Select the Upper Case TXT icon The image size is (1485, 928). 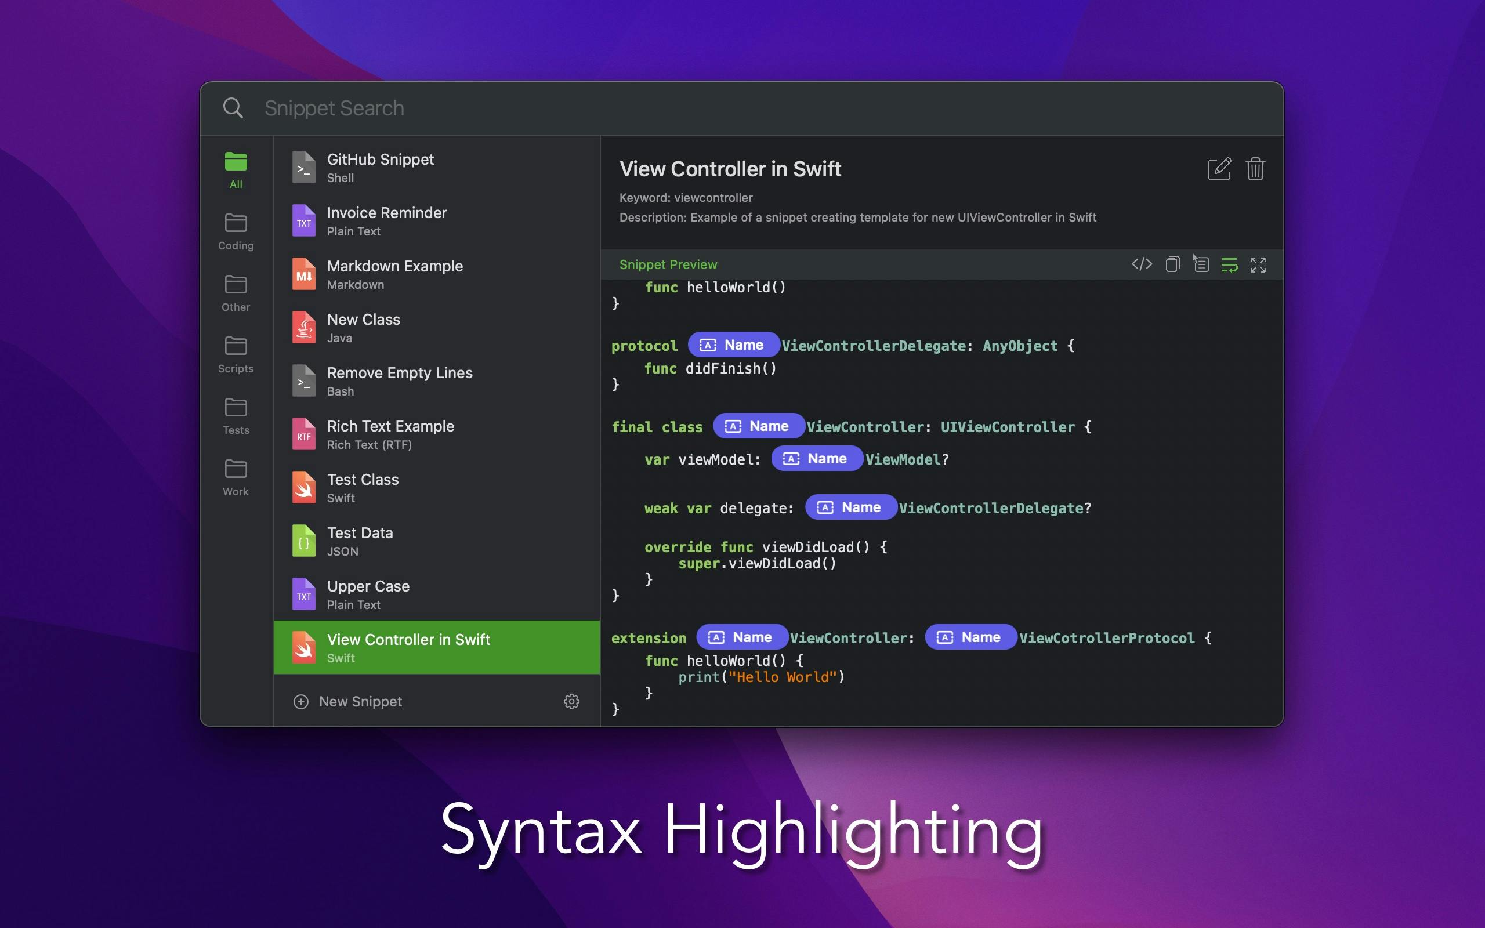click(x=304, y=594)
